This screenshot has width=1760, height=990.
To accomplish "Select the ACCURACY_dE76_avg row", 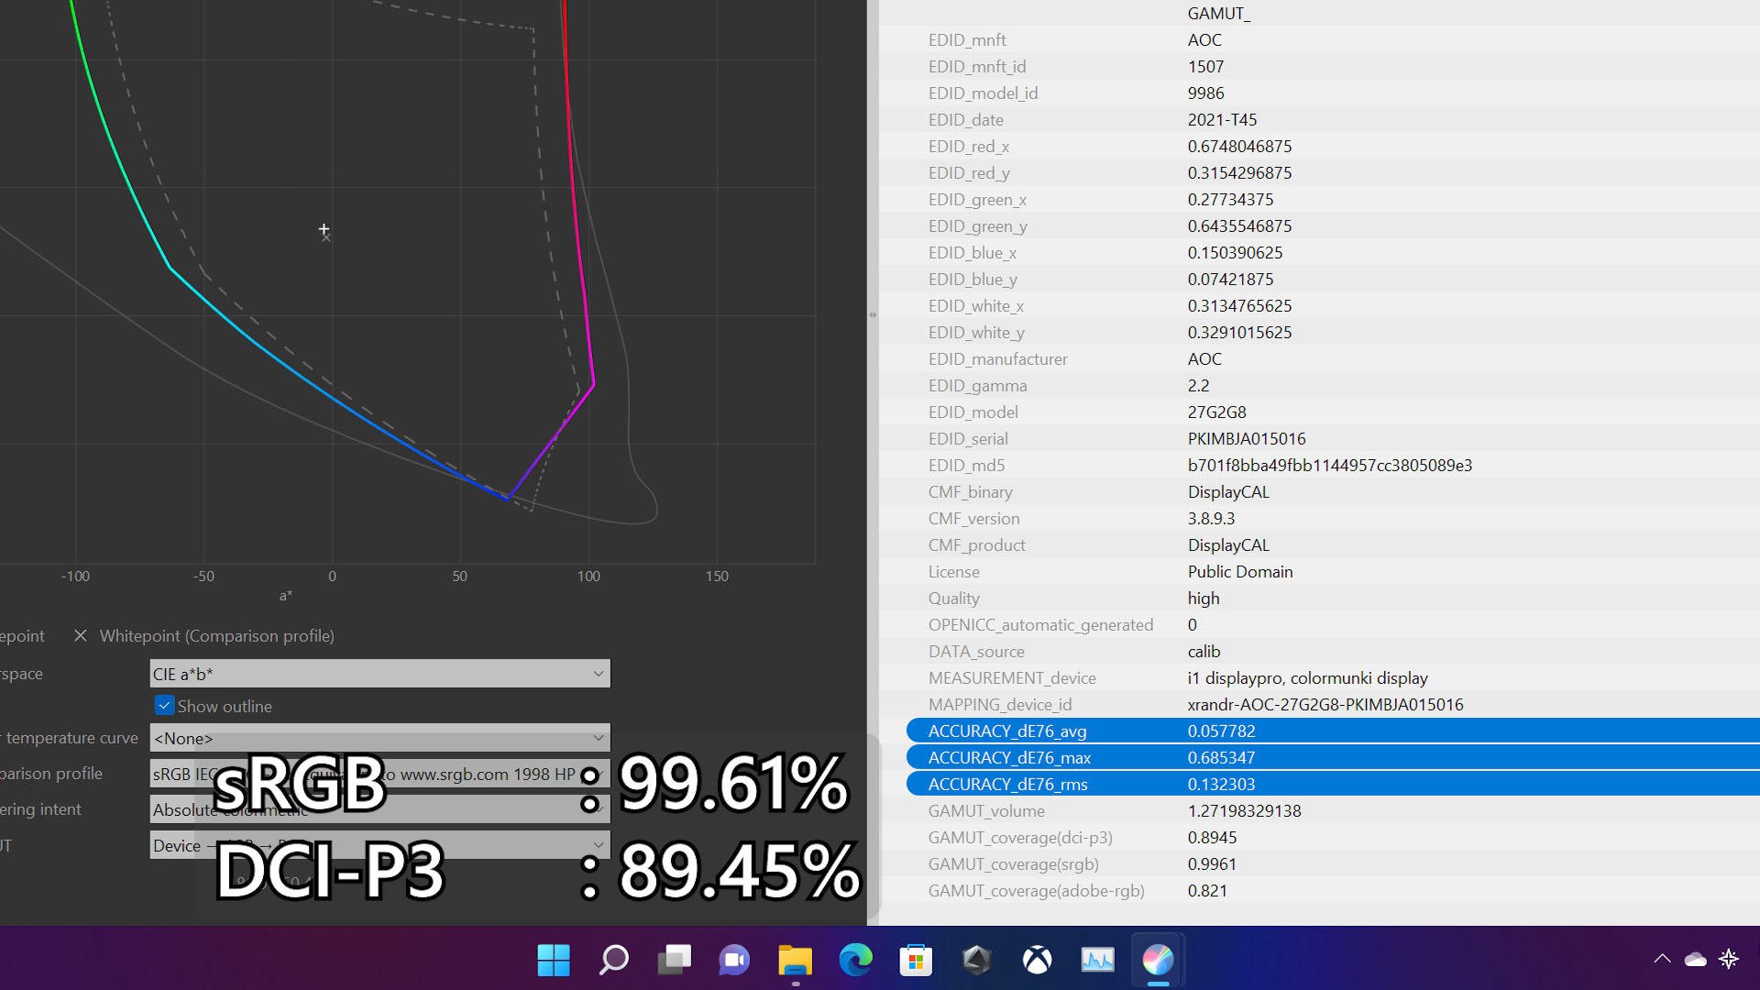I will [x=1333, y=731].
